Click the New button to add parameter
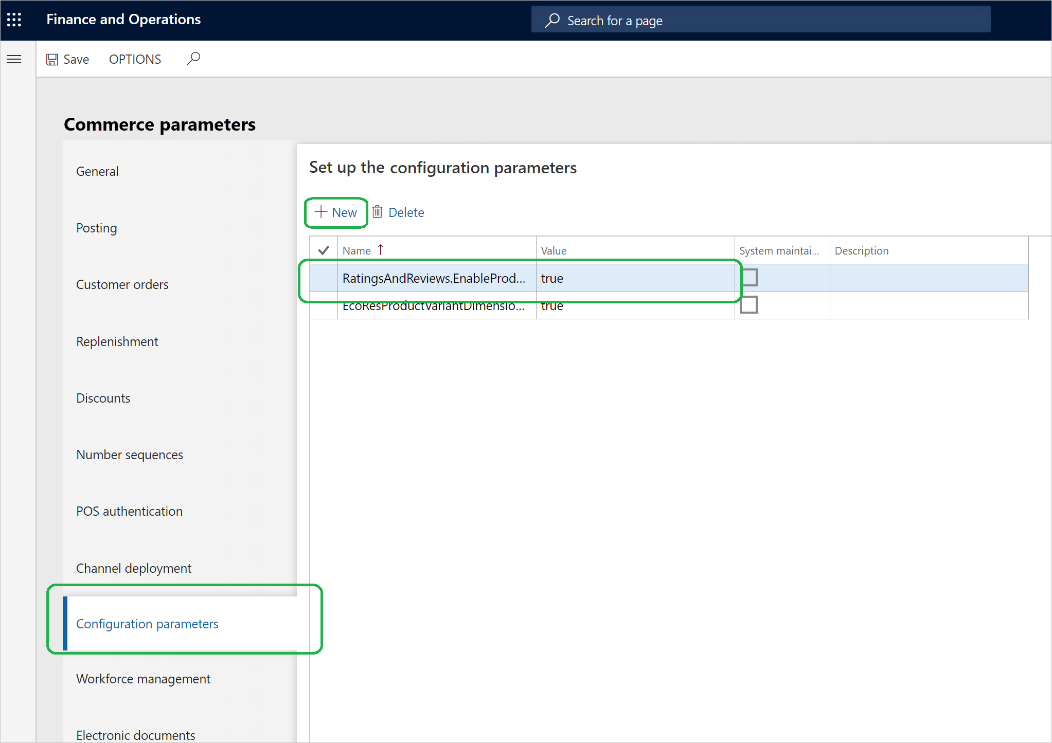 336,212
